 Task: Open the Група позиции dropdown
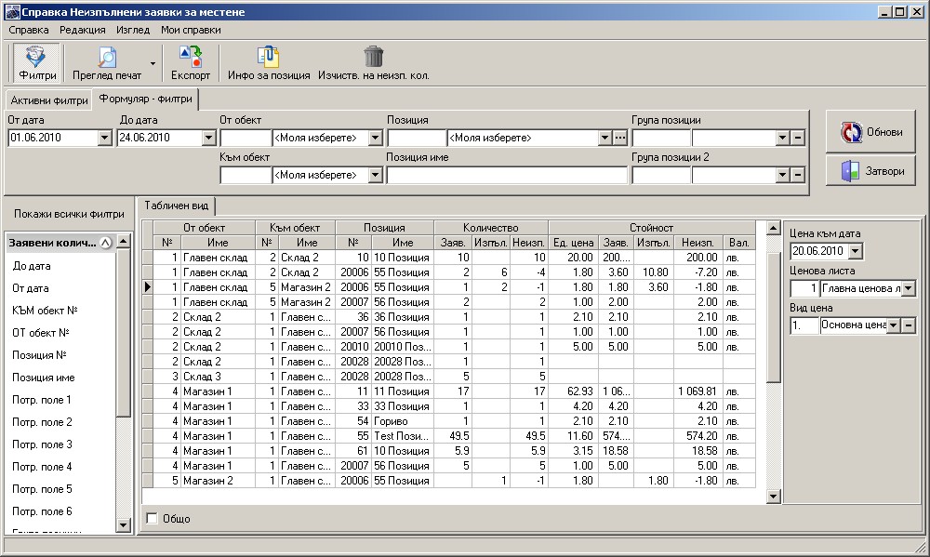click(x=782, y=138)
